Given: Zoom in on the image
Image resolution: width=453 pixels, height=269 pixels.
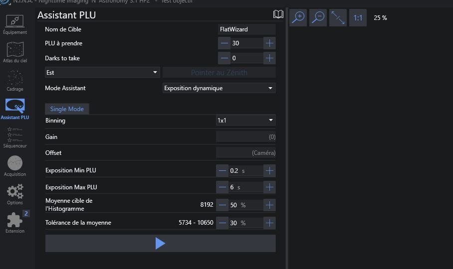Looking at the screenshot, I should (298, 17).
